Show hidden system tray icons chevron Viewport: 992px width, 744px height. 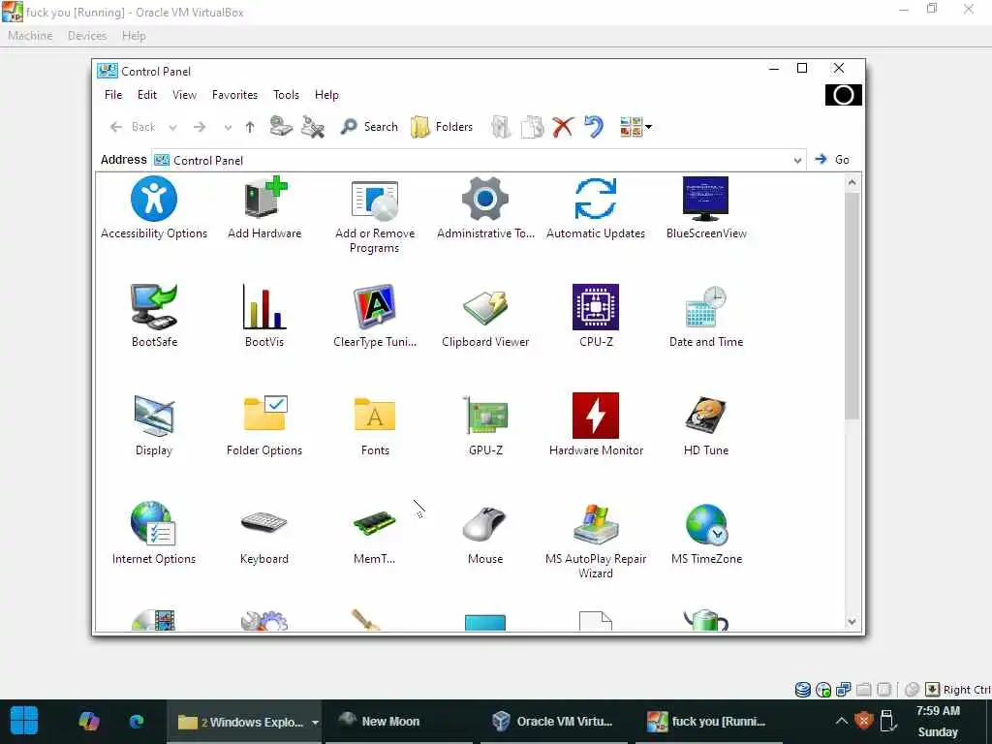click(842, 721)
